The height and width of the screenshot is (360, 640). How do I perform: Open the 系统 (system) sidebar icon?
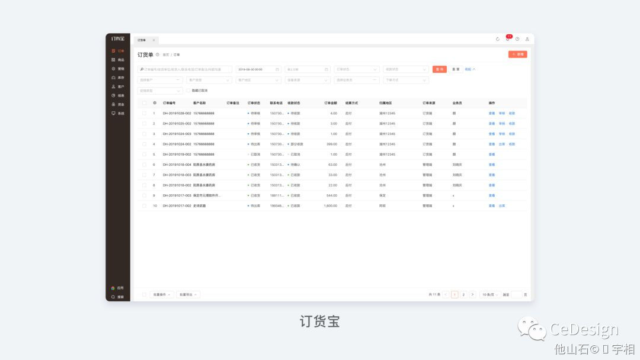coord(117,113)
